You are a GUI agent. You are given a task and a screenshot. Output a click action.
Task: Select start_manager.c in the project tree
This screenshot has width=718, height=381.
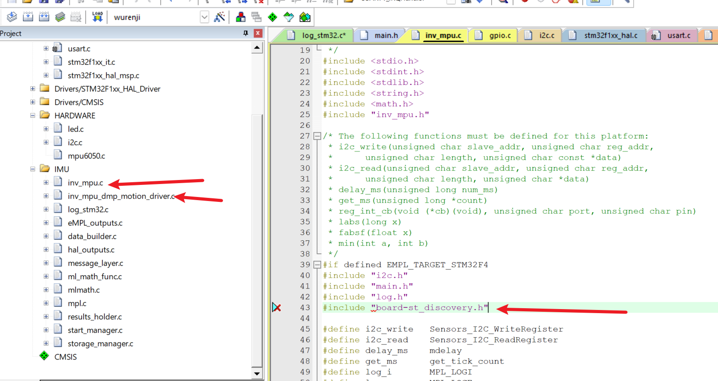(x=95, y=330)
